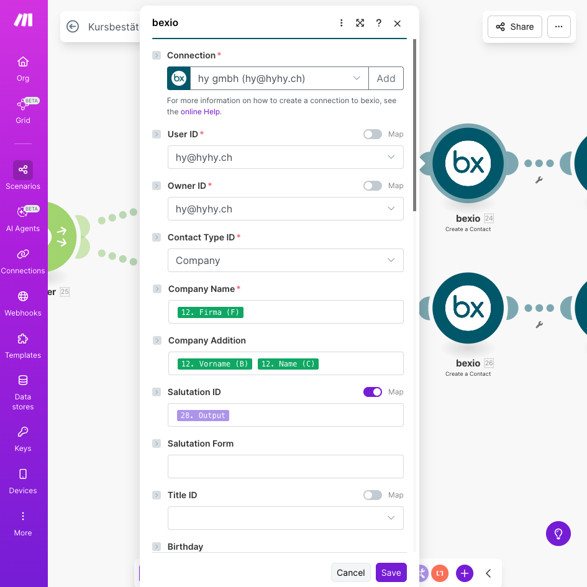The height and width of the screenshot is (587, 587).
Task: Open the online Help link
Action: point(200,112)
